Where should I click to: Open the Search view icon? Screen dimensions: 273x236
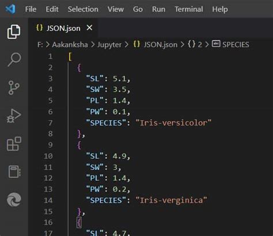point(14,60)
